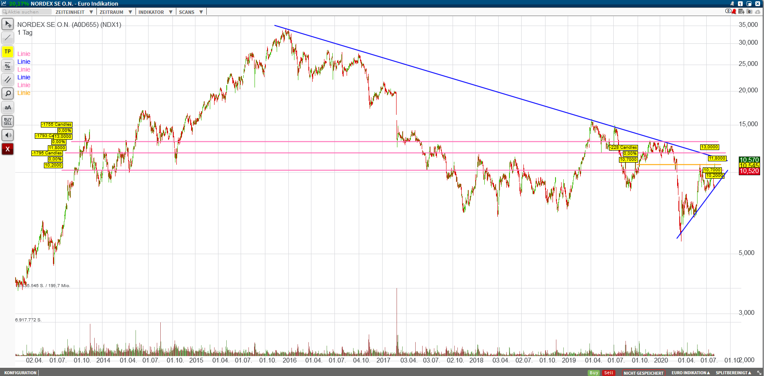The image size is (764, 376).
Task: Open the ZEITEINHEIT dropdown
Action: pyautogui.click(x=74, y=12)
